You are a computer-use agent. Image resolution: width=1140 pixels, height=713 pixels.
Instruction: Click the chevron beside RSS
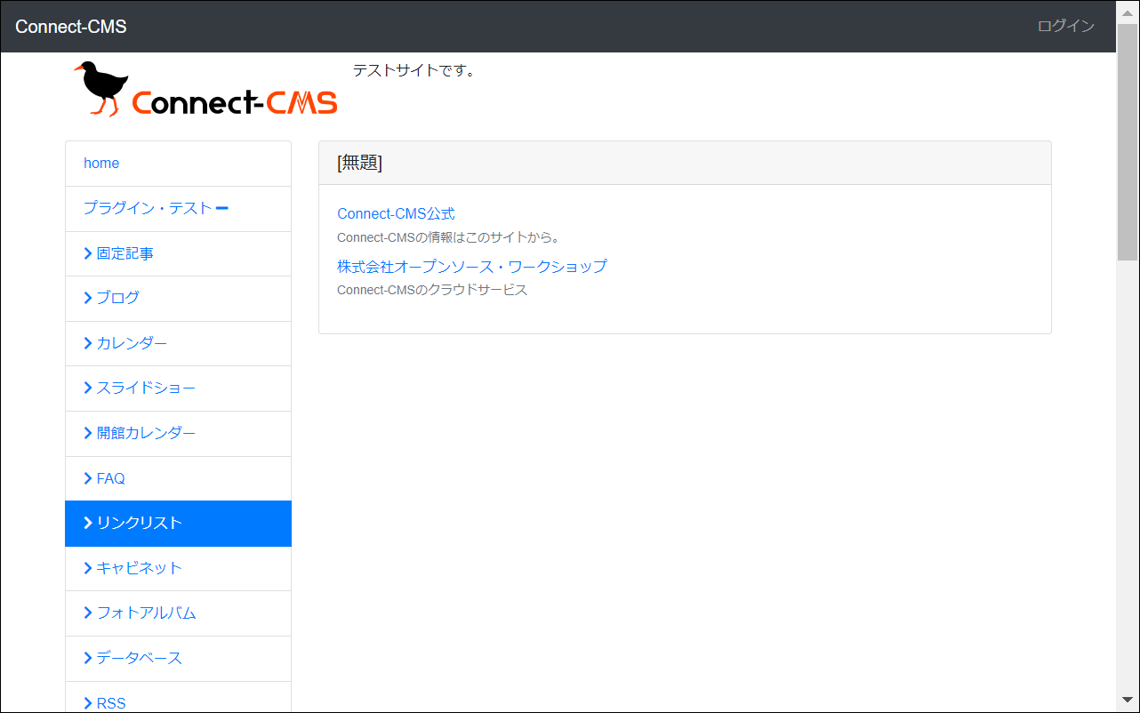(x=88, y=704)
